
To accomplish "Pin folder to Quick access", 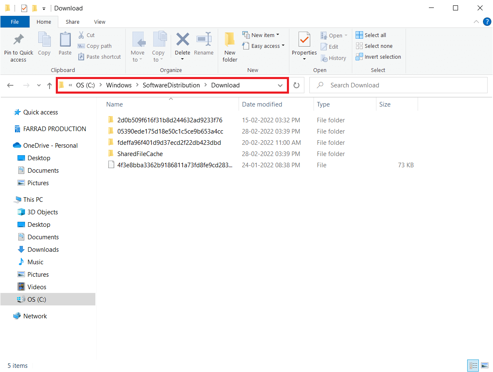I will click(x=19, y=47).
